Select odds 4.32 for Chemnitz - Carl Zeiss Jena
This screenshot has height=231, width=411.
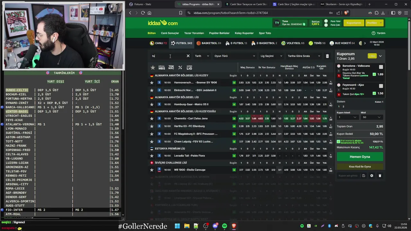pyautogui.click(x=241, y=118)
